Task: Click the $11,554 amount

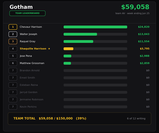Action: click(144, 41)
